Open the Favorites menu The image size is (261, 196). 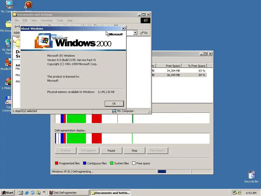(47, 20)
